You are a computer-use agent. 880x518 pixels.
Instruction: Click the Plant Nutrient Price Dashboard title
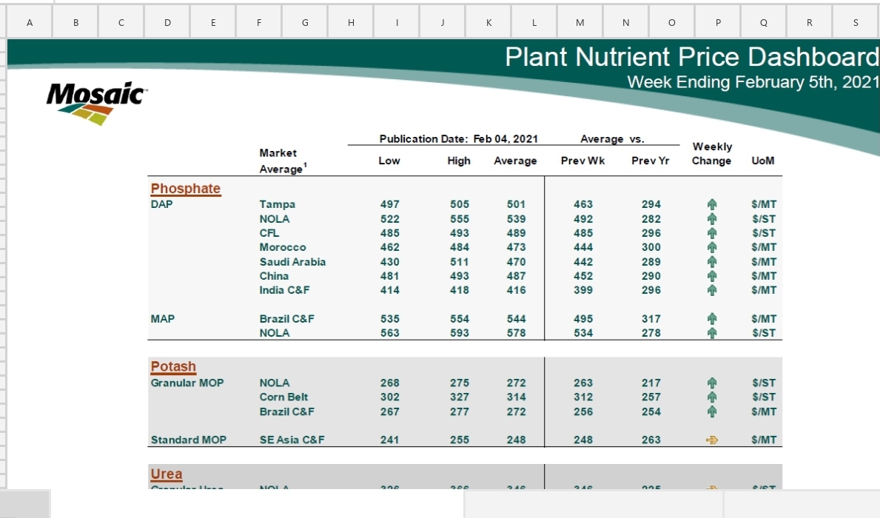[691, 57]
